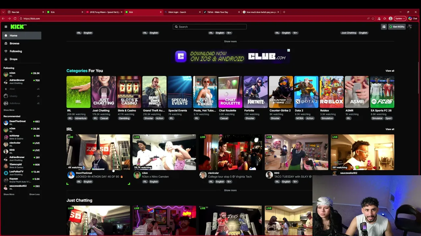The image size is (421, 236).
Task: Go forward in the browser
Action: pos(9,18)
